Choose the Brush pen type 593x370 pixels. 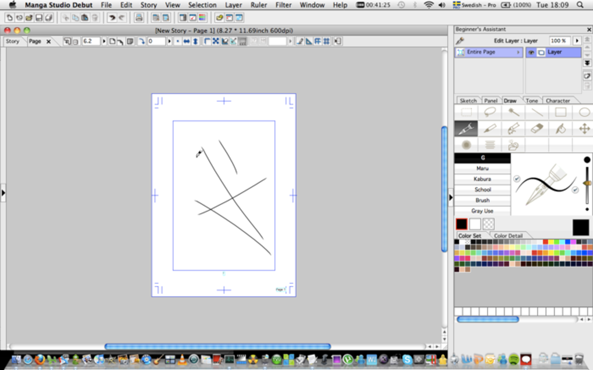482,200
